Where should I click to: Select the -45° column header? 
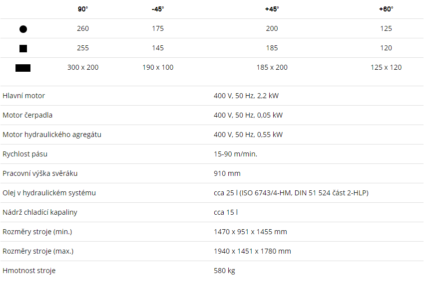tap(158, 9)
